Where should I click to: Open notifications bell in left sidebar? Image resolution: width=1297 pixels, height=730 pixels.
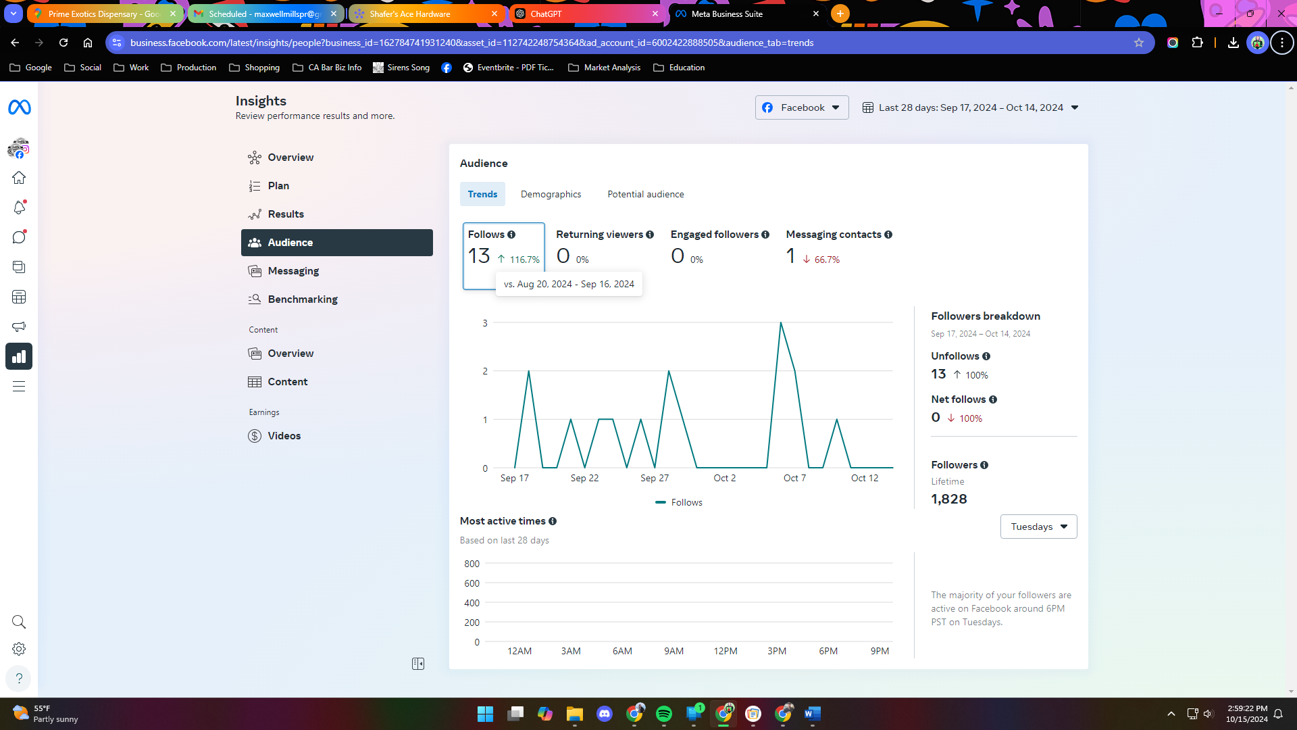19,208
